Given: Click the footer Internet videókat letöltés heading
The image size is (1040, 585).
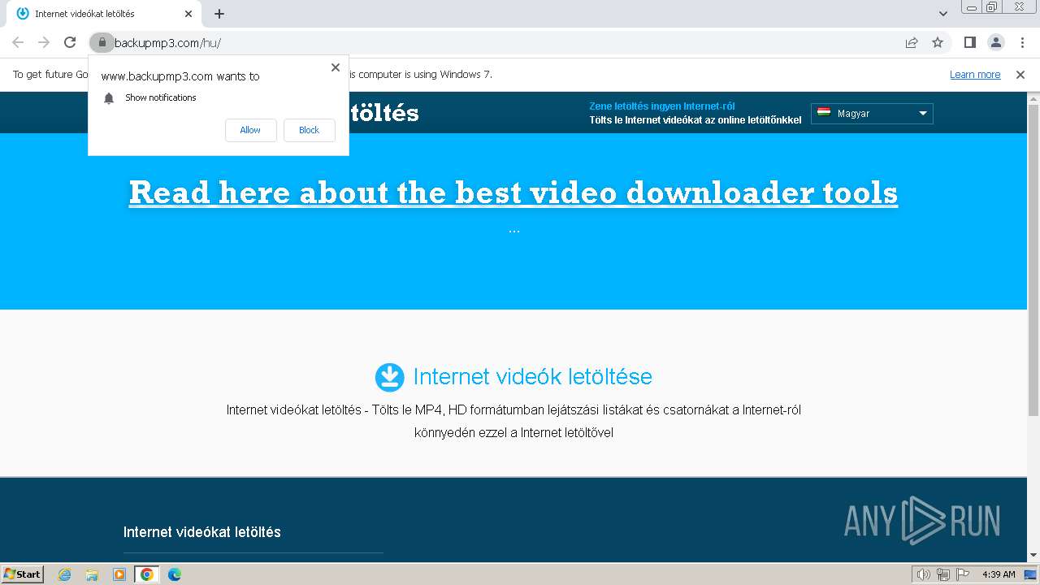Looking at the screenshot, I should click(x=202, y=532).
